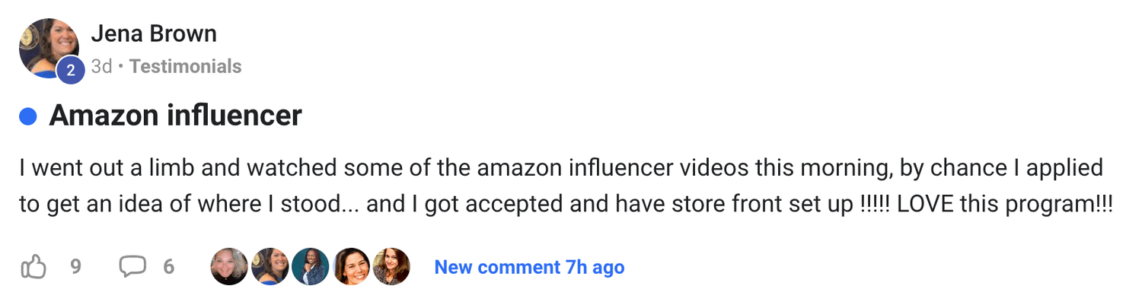Click "LOVE this program!!!" in post text
The image size is (1142, 305).
[1005, 205]
